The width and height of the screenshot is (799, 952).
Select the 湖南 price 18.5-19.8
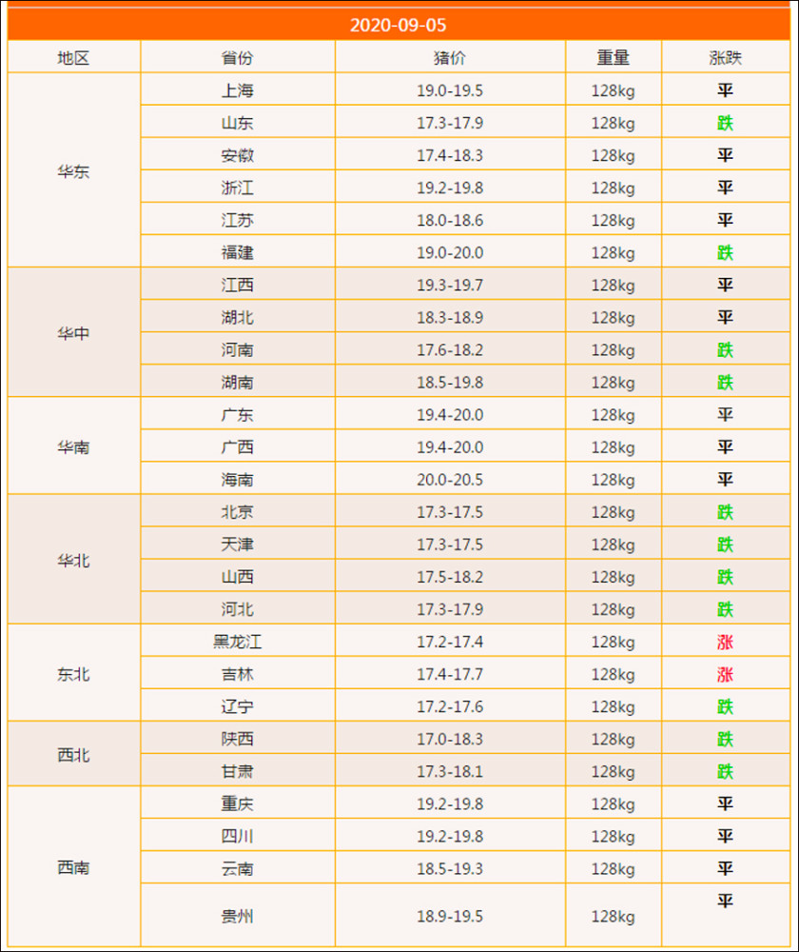click(449, 383)
